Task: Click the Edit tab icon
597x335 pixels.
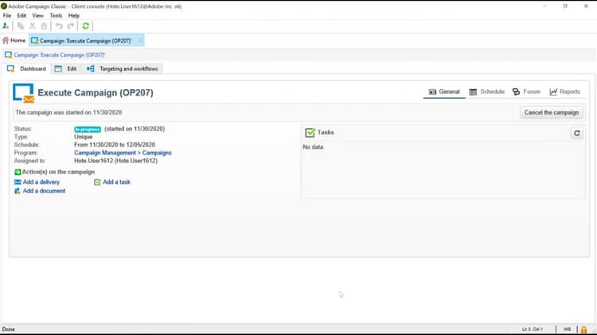Action: [x=58, y=69]
